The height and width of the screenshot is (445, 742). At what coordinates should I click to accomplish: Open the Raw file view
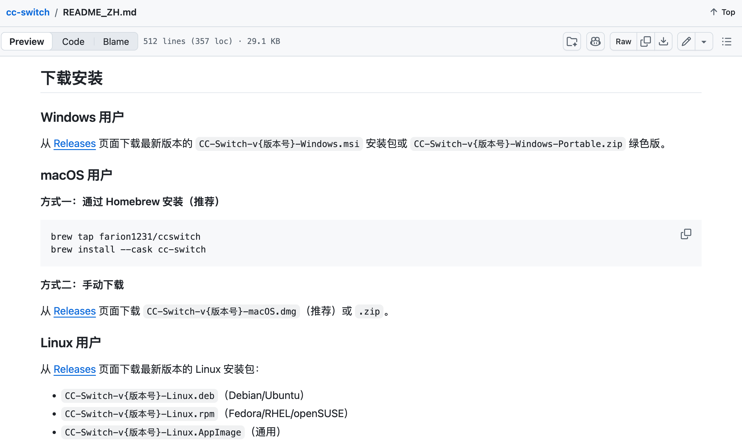623,41
